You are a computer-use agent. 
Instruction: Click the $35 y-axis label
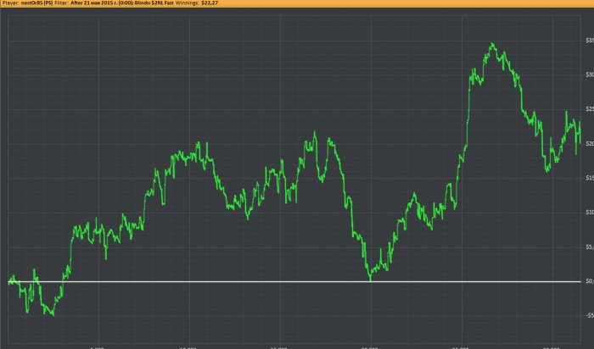pyautogui.click(x=590, y=41)
